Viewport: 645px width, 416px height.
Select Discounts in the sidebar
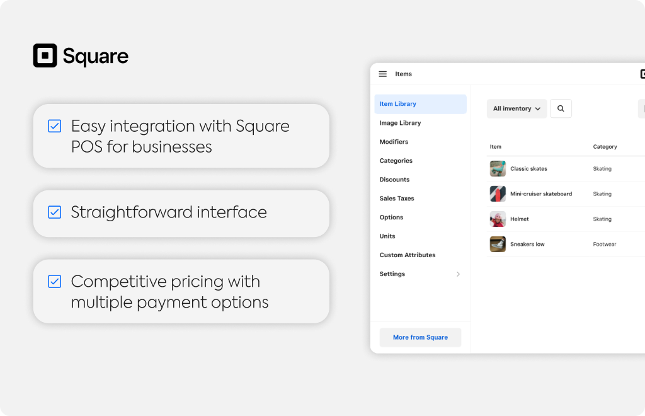click(394, 180)
